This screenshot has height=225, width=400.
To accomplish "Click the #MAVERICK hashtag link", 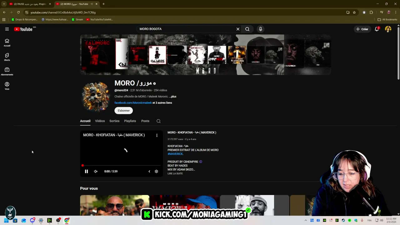I will 175,154.
